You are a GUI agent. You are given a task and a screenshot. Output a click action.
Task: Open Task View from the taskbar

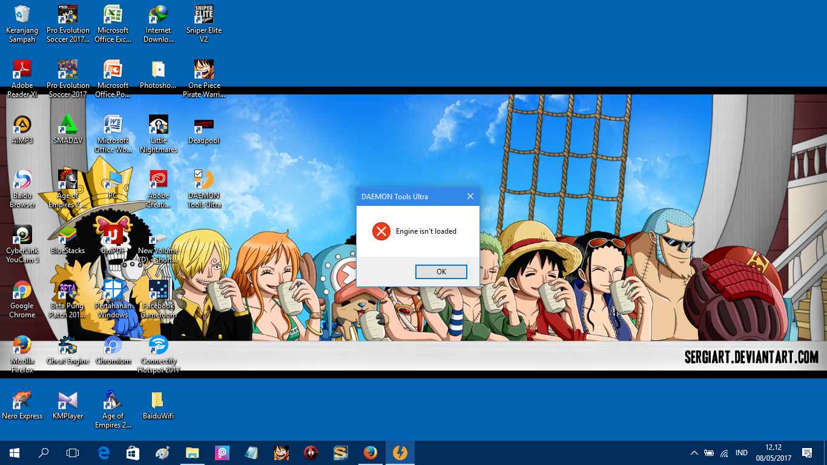(73, 453)
